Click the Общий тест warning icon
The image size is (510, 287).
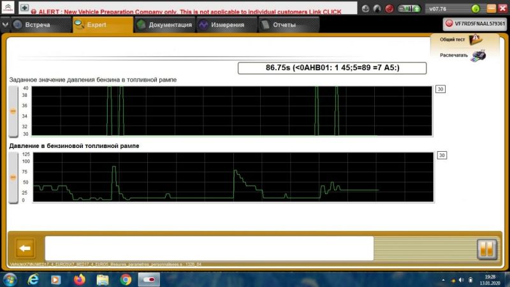tap(475, 40)
